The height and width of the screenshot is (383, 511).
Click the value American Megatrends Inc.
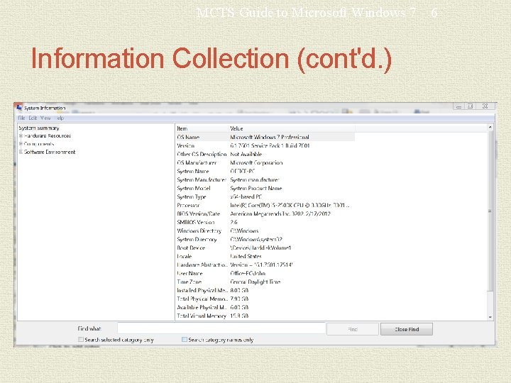pyautogui.click(x=260, y=213)
